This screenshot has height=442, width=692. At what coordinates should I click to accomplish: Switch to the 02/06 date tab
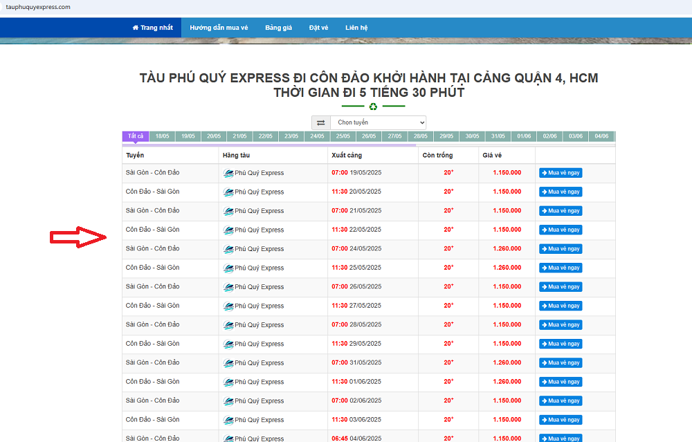tap(550, 136)
